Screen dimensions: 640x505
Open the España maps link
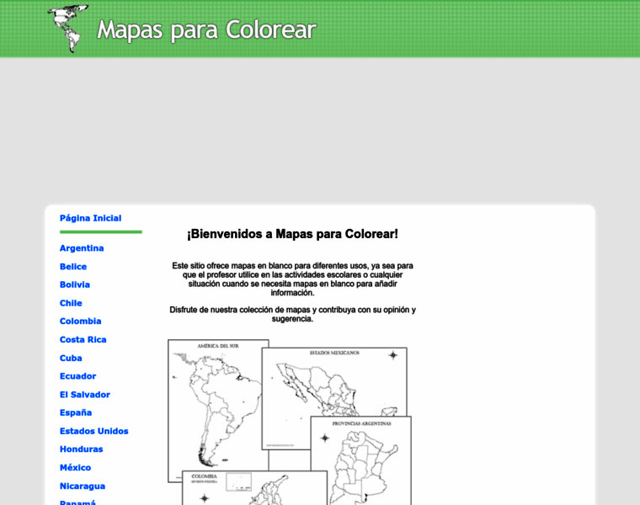(76, 412)
